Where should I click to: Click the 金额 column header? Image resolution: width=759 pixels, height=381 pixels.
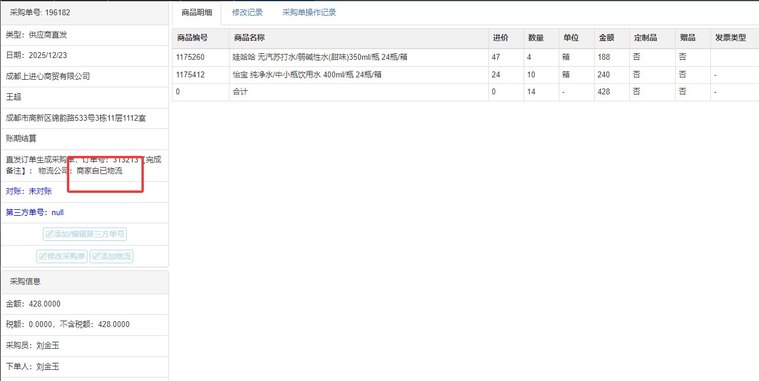pos(606,38)
